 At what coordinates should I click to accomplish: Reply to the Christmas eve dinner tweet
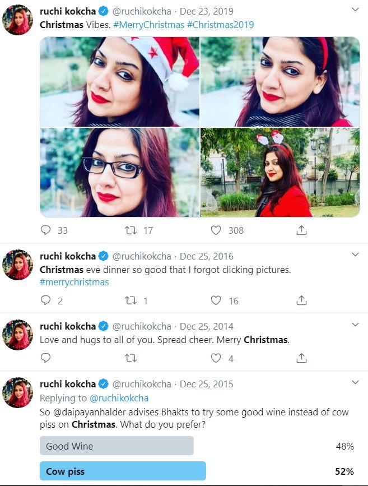point(46,300)
